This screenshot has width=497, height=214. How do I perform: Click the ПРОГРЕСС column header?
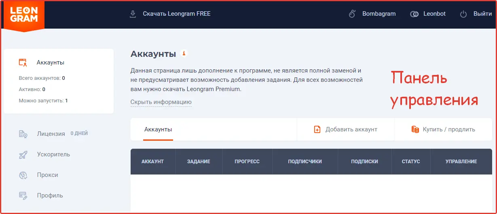point(247,162)
